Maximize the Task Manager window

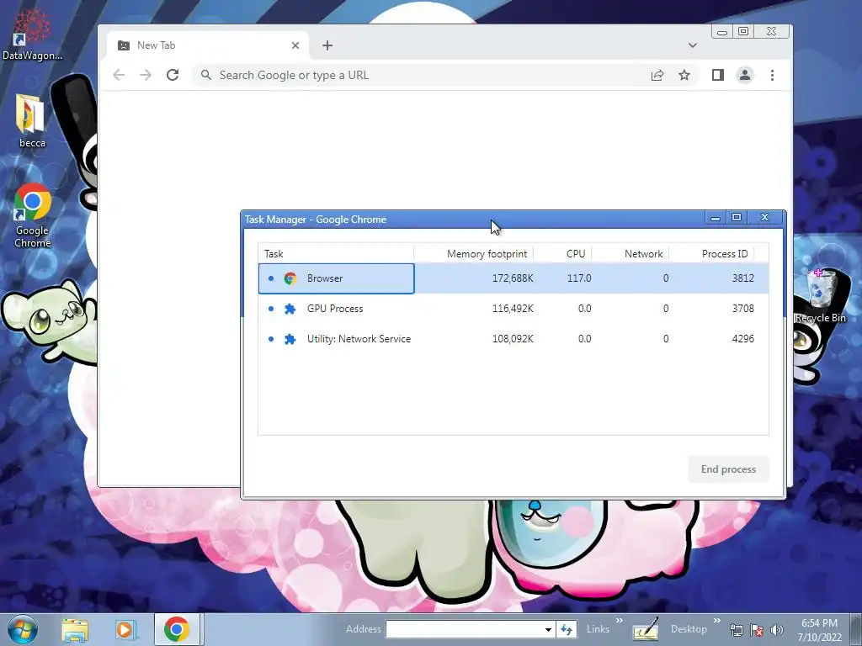(737, 218)
